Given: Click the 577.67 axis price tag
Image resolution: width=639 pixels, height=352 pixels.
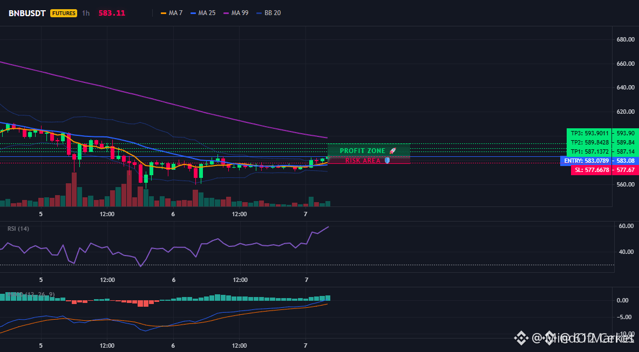Looking at the screenshot, I should click(626, 170).
